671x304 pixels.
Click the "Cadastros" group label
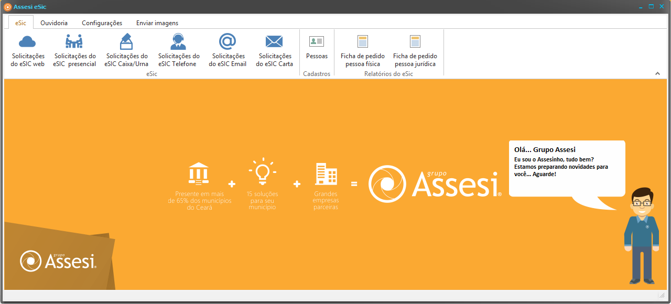coord(317,74)
